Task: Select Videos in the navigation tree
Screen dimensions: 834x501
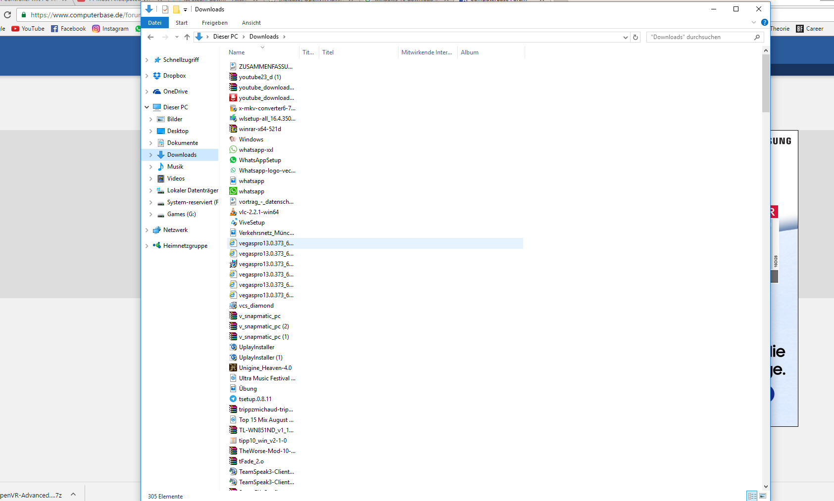Action: [176, 179]
